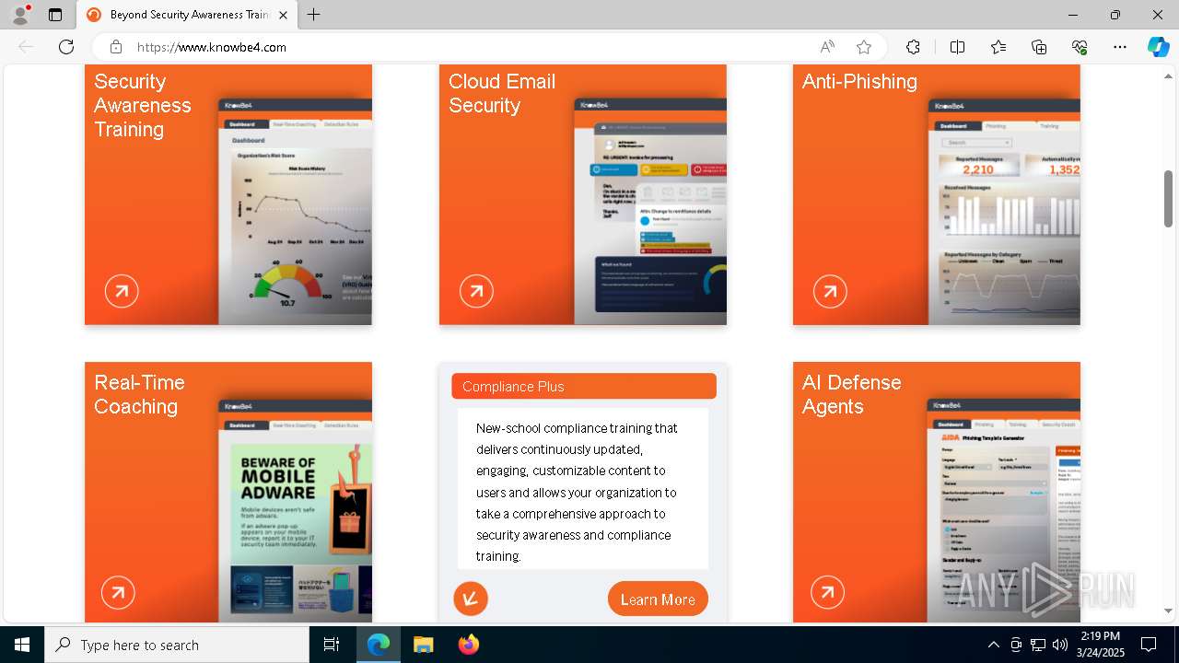1179x663 pixels.
Task: Click the Security Awareness Training title
Action: click(143, 105)
